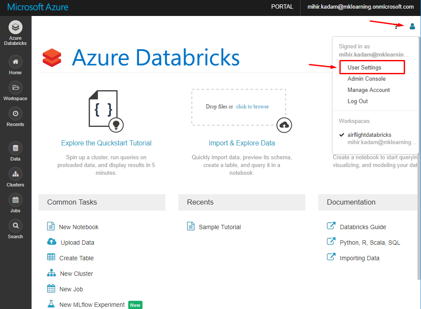Select Log Out in account menu
Screen dimensions: 421x309
(358, 101)
